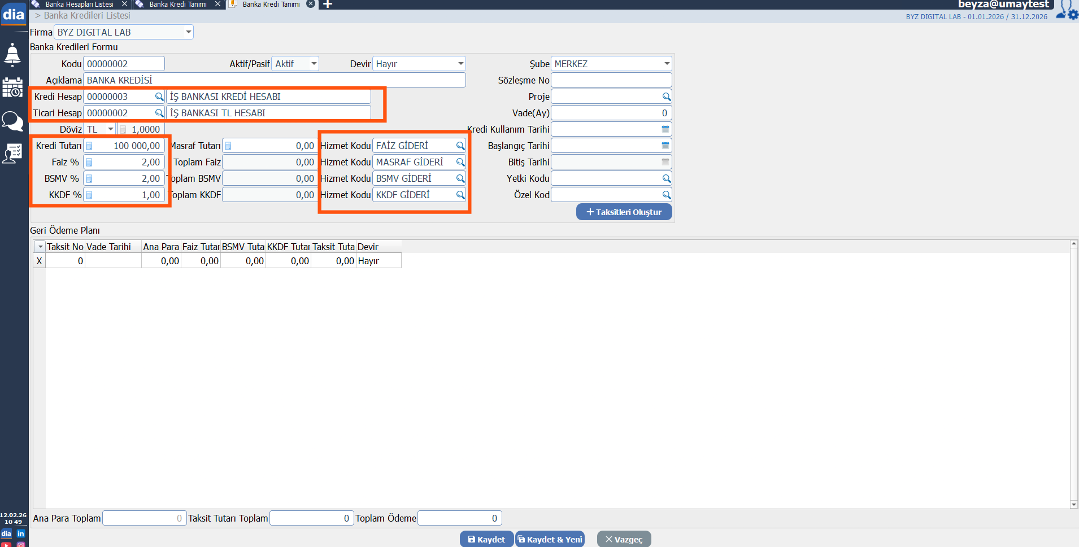
Task: Switch to the Banka Hesapları Listesi tab
Action: click(79, 5)
